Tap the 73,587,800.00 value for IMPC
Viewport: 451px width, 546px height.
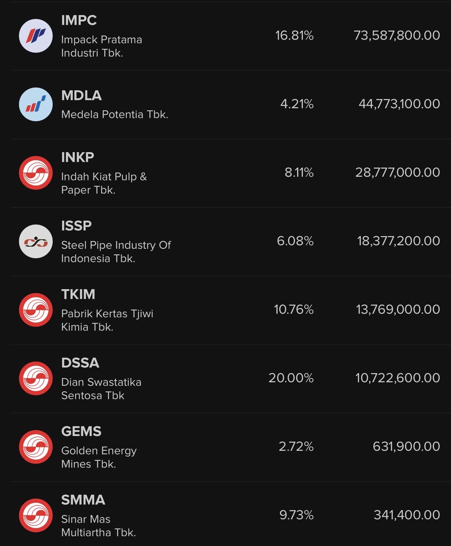point(397,35)
